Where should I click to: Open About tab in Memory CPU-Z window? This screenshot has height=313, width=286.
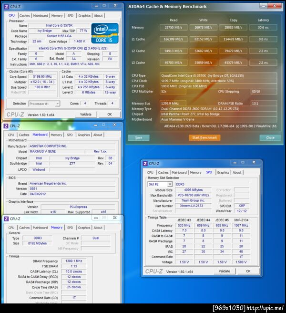click(98, 228)
